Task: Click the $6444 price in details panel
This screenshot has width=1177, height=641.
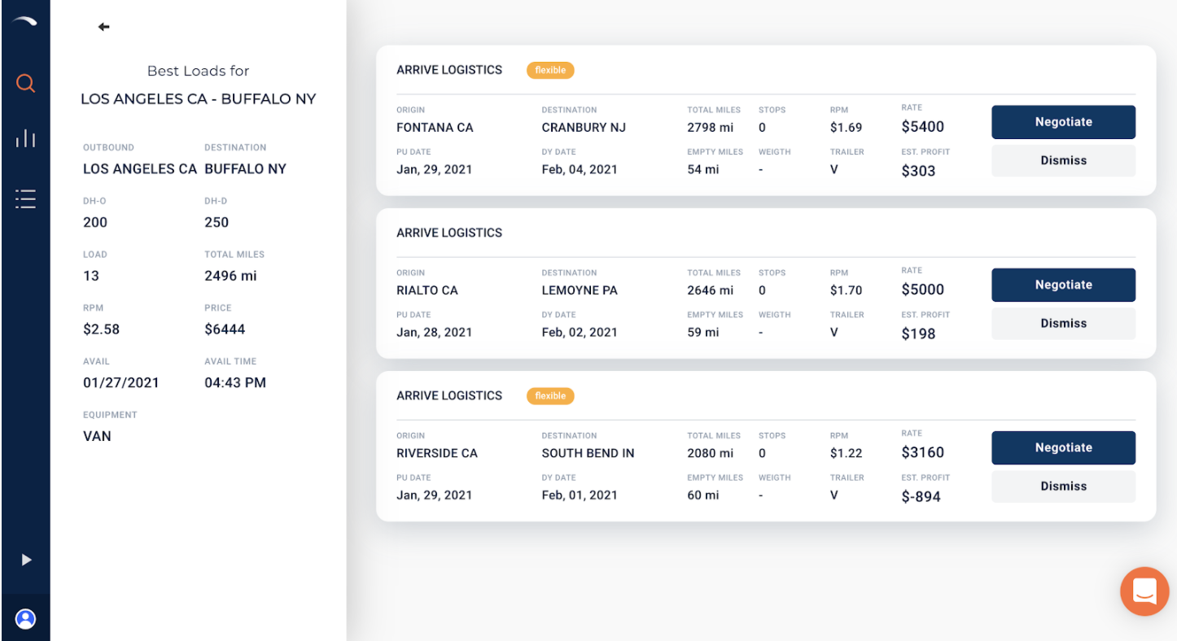Action: [x=225, y=329]
